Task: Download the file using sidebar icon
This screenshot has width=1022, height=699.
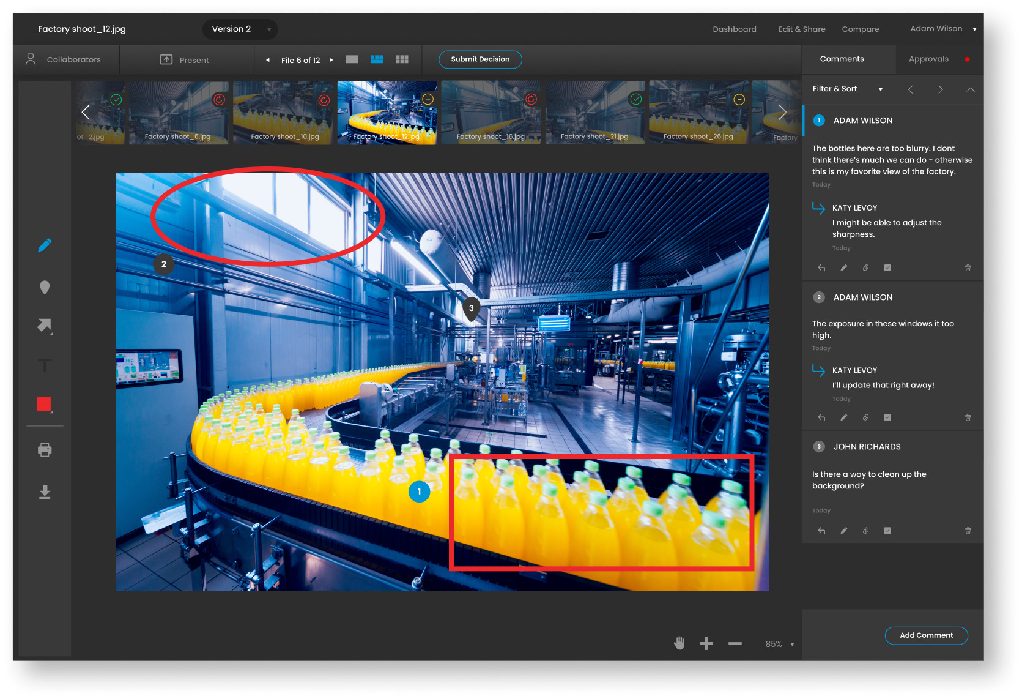Action: 45,492
